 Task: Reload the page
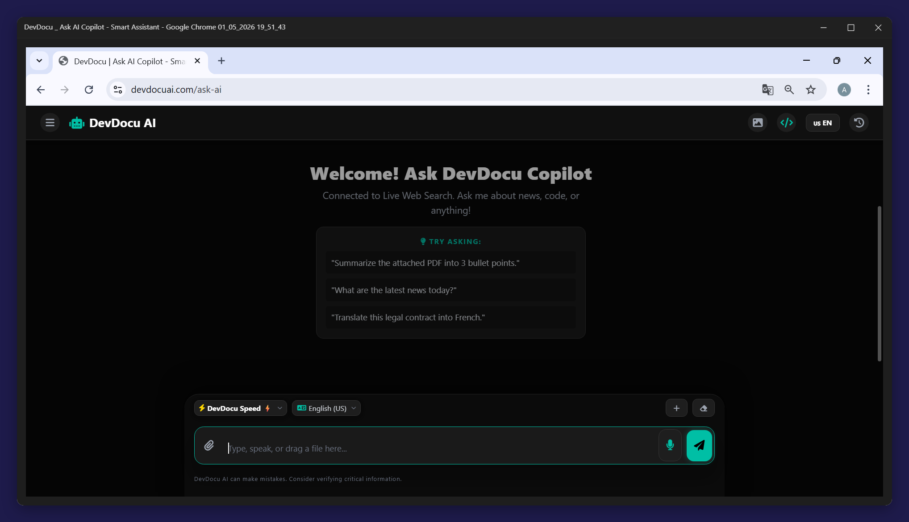(x=89, y=90)
